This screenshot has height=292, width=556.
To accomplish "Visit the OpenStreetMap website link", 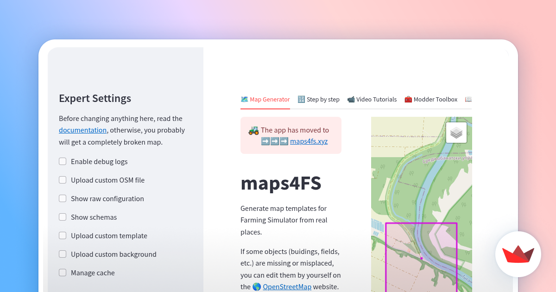I will pyautogui.click(x=287, y=286).
